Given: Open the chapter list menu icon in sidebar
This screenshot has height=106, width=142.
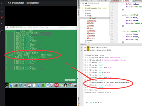Looking at the screenshot, I should [2, 12].
